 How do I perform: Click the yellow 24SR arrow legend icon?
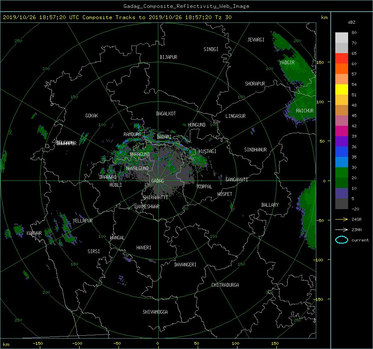click(x=342, y=219)
